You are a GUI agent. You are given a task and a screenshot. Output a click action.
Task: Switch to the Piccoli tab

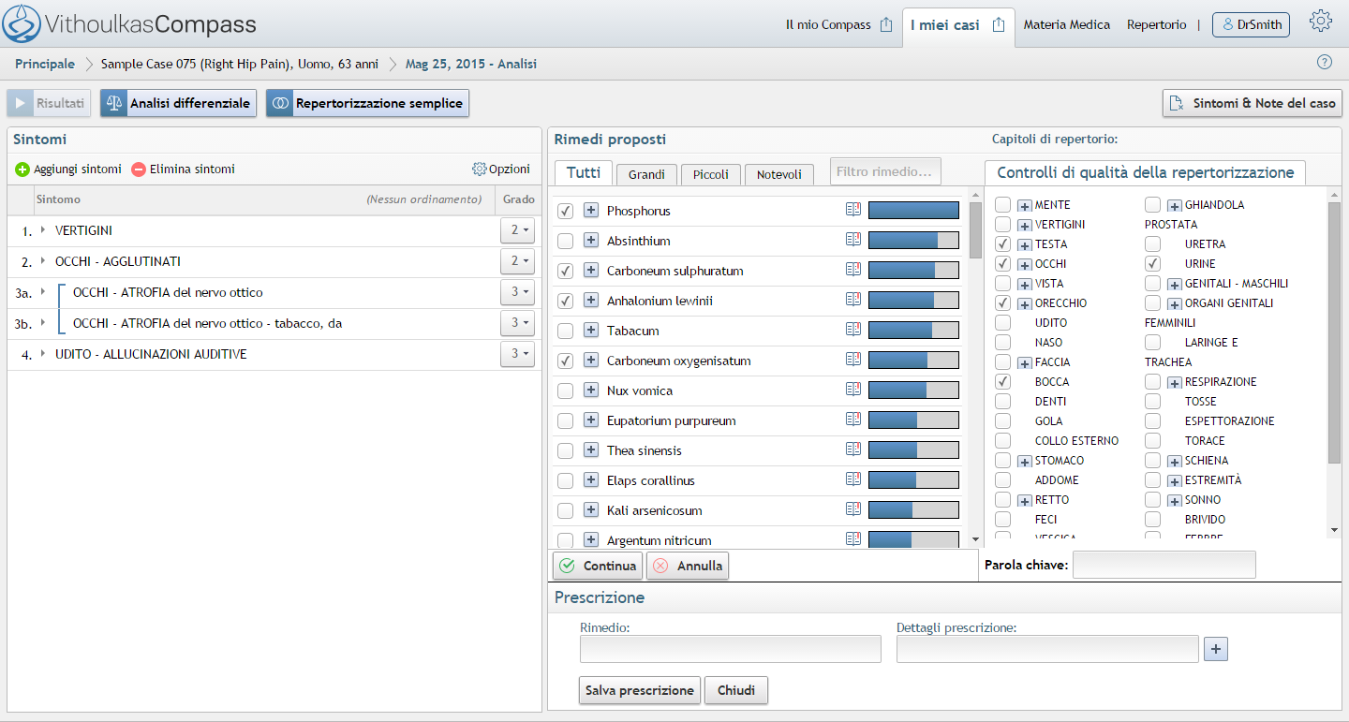pos(711,174)
